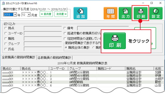Sort by 拠点ID column header

(x=11, y=69)
